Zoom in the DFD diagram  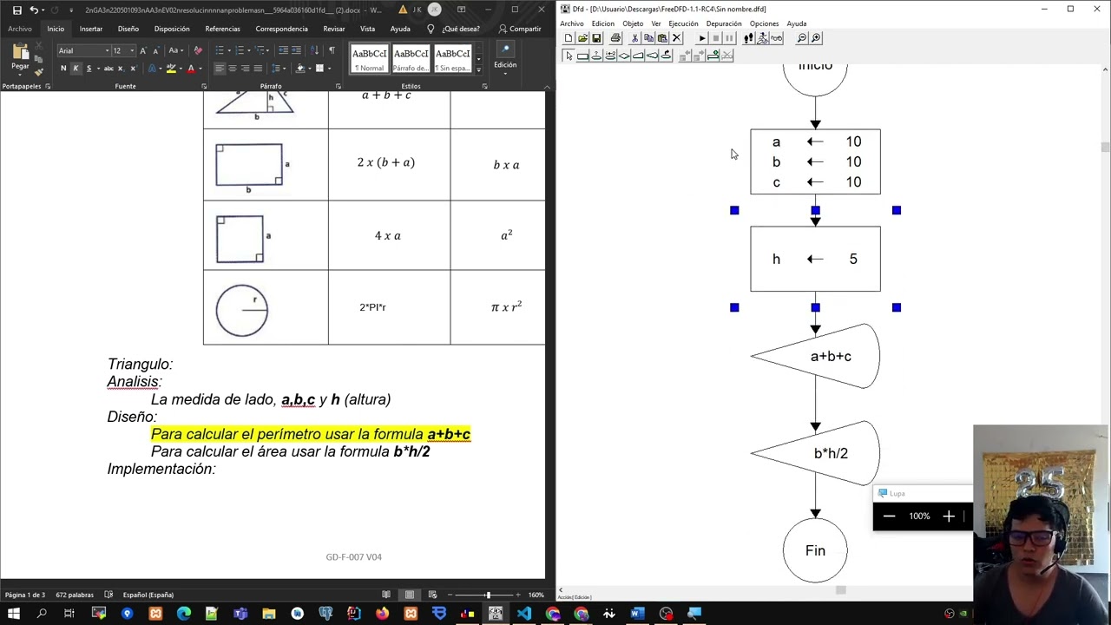pos(816,38)
